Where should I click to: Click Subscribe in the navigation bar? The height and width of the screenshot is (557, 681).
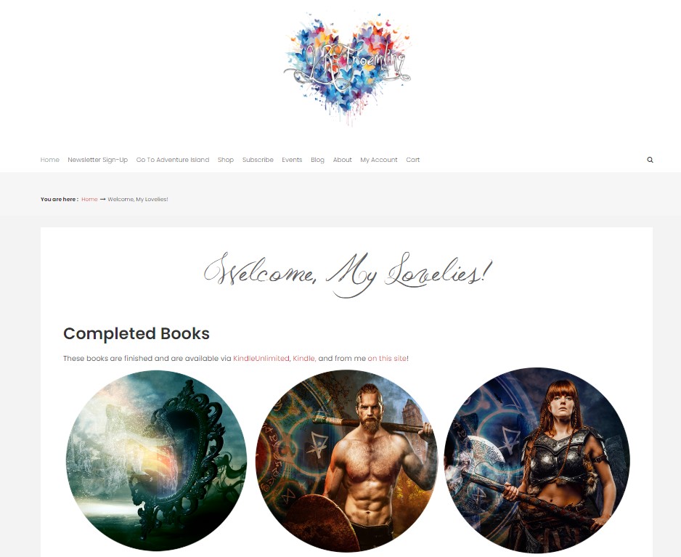(258, 160)
